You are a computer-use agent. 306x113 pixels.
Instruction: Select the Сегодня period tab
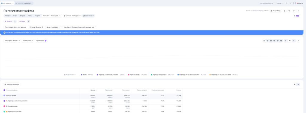coord(8,16)
